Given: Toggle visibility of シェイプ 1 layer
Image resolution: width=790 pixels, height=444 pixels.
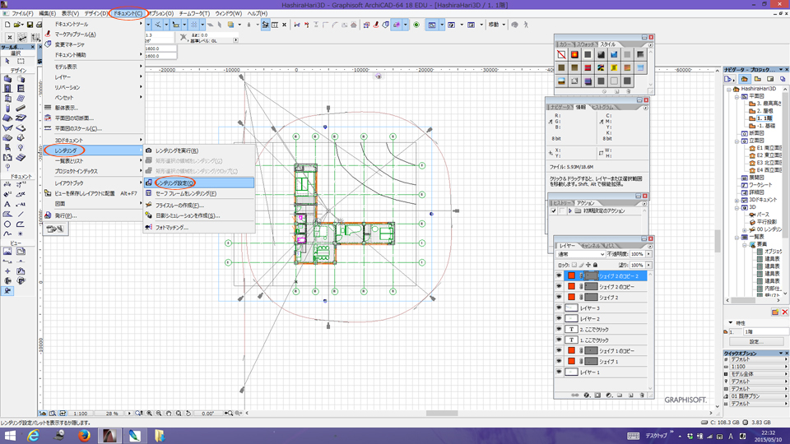Looking at the screenshot, I should point(559,362).
